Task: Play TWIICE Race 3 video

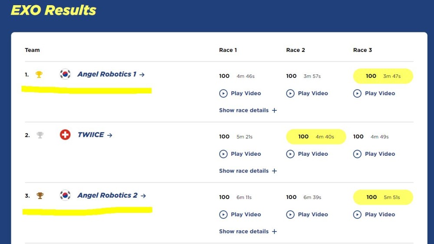Action: click(374, 154)
